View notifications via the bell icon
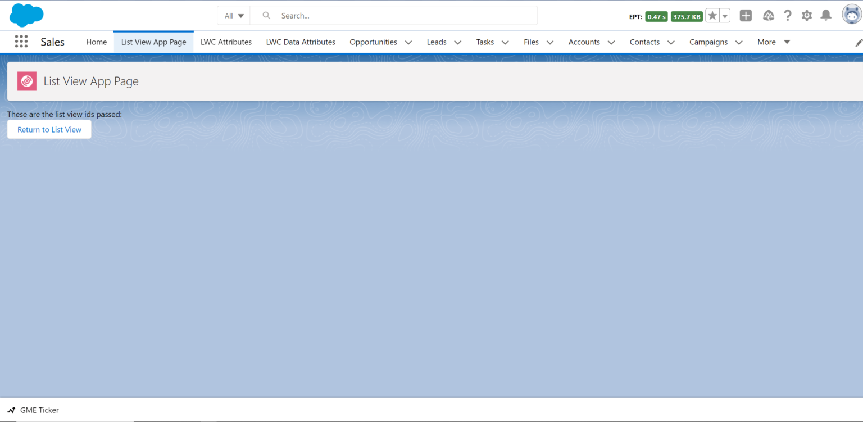Screen dimensions: 863x422 [825, 15]
